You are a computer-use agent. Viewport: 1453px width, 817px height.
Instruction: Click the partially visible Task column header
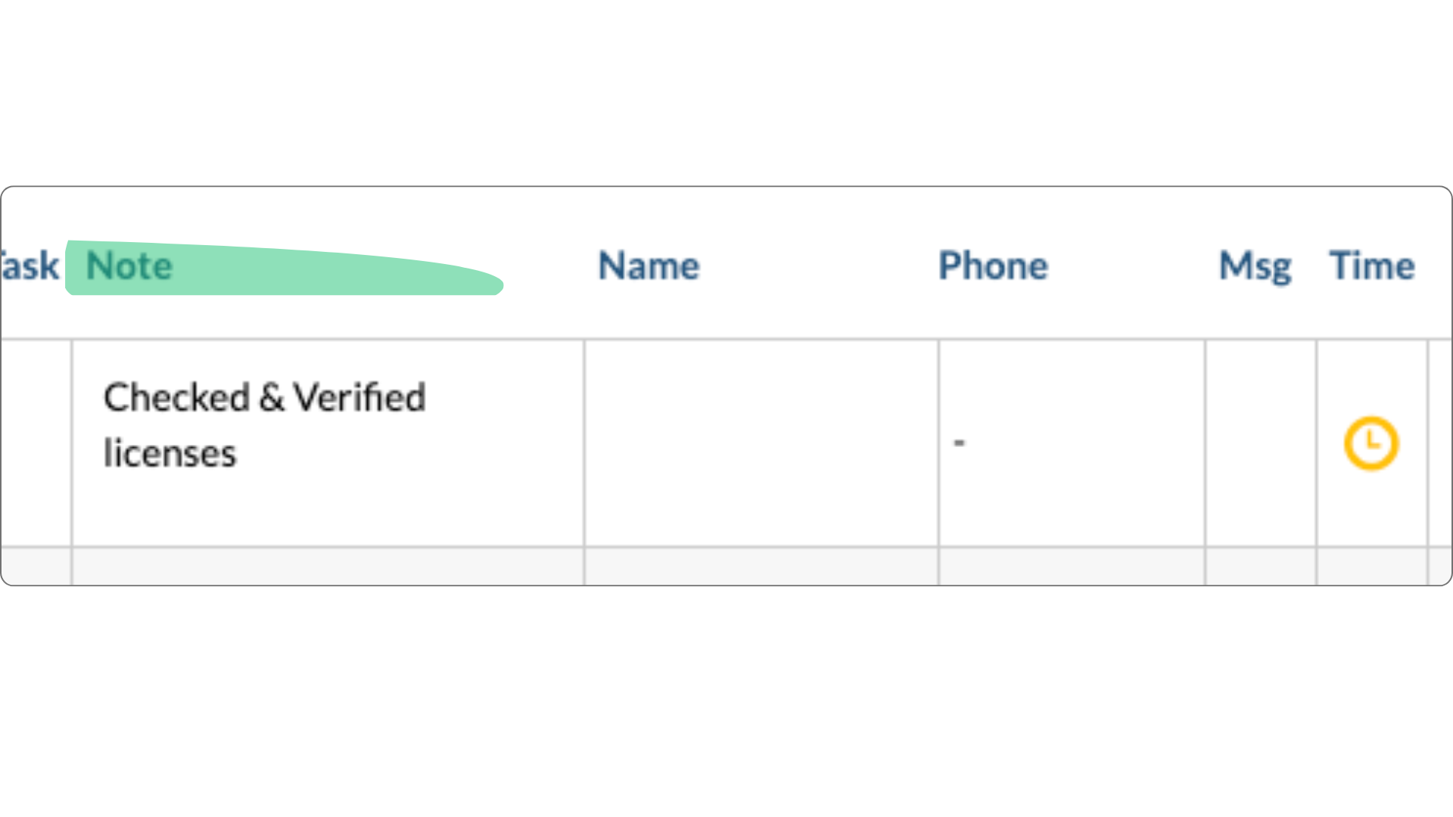pos(30,266)
